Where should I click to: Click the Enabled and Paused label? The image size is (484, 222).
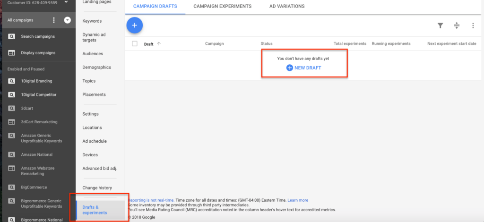click(x=26, y=69)
